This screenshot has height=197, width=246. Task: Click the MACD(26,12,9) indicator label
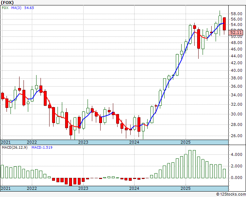click(14, 148)
